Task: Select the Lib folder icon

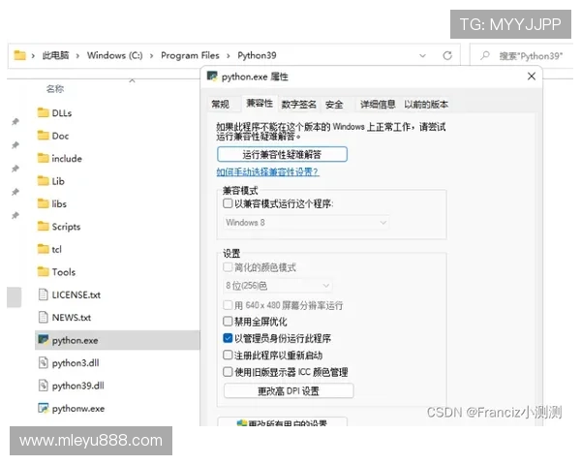Action: pos(44,181)
